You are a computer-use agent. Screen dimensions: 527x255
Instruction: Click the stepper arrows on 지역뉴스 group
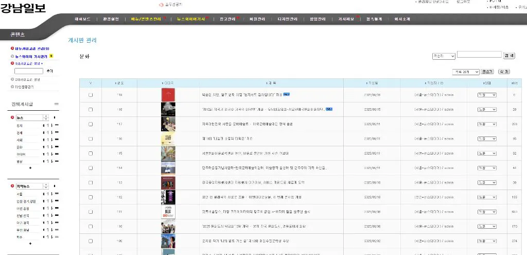46,186
